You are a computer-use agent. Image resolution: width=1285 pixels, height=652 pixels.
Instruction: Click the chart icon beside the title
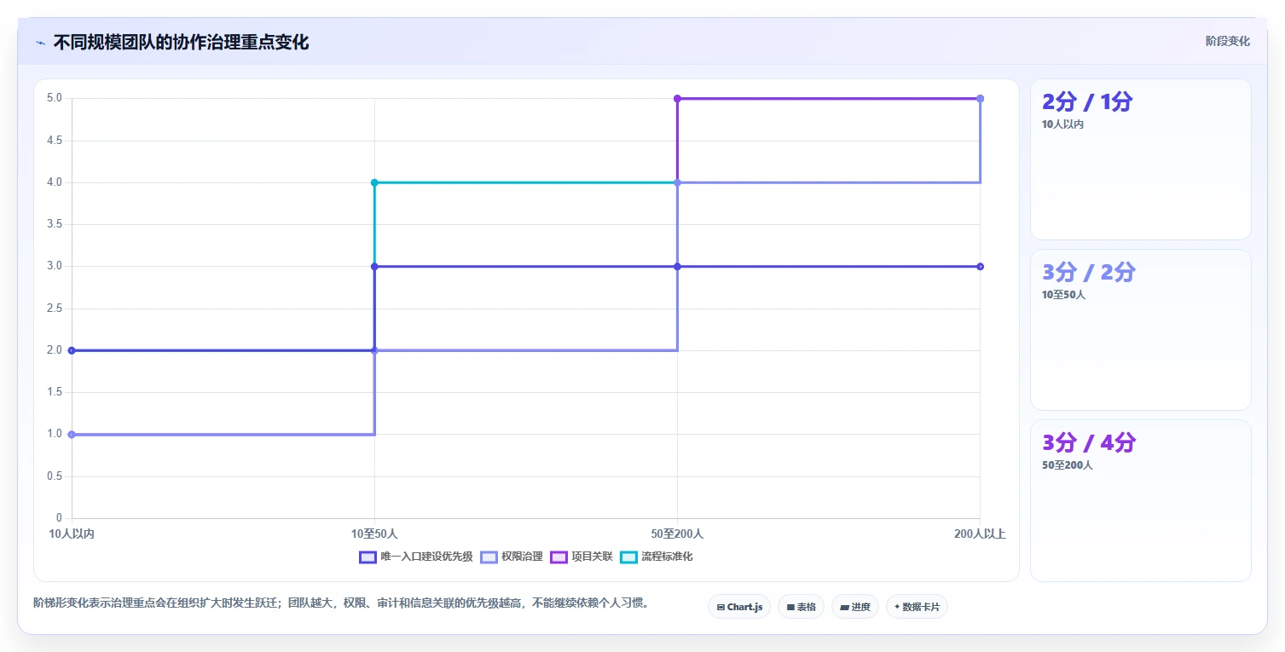point(40,43)
